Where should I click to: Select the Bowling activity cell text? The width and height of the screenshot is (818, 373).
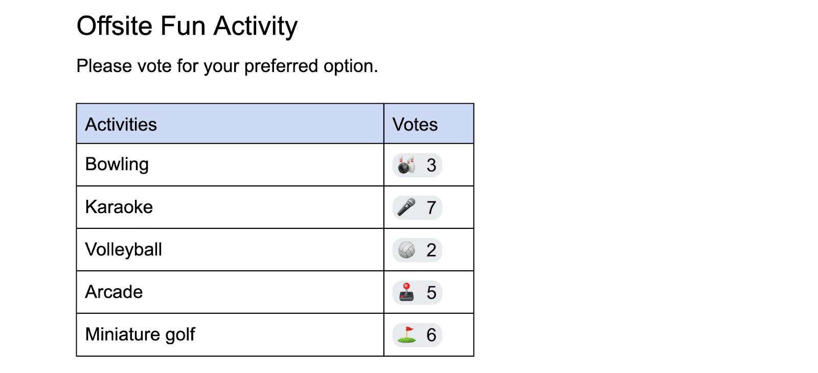coord(117,165)
